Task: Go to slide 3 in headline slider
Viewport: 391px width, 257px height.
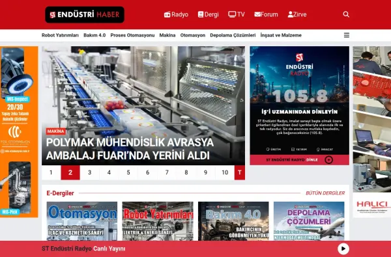Action: click(89, 172)
